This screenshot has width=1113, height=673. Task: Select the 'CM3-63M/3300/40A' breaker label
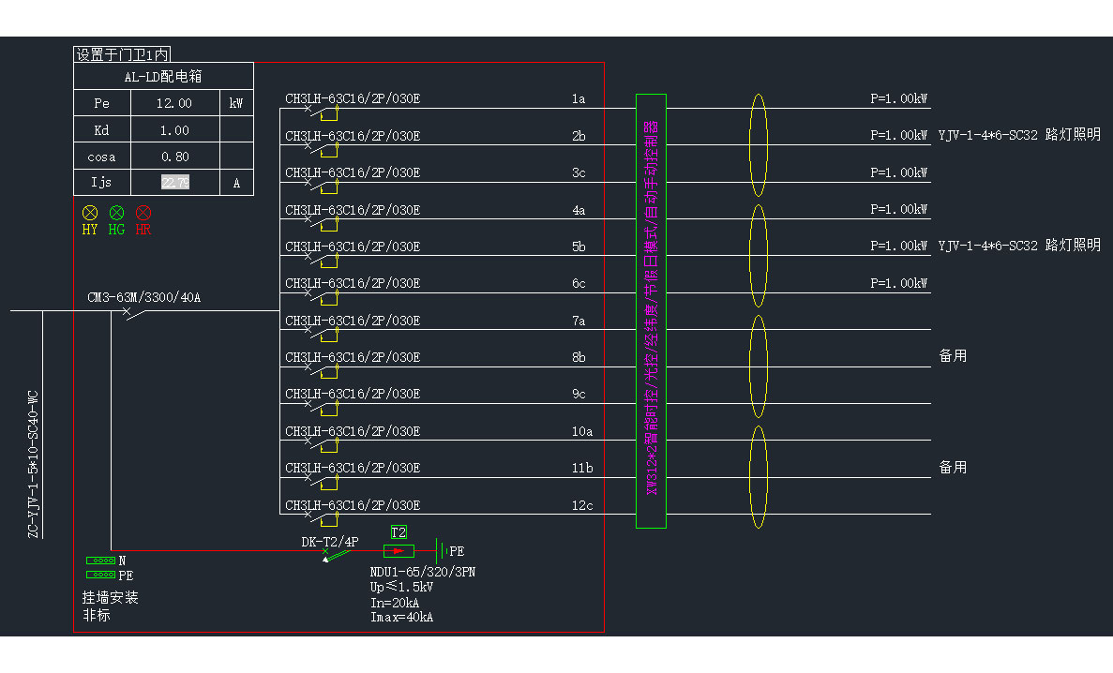(144, 297)
